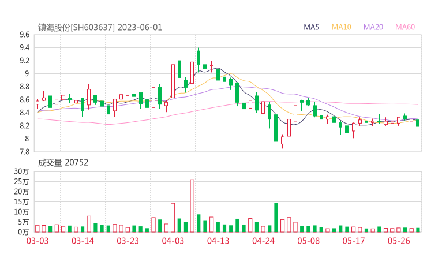
Task: Click the 03-23 date axis label
Action: pyautogui.click(x=128, y=241)
